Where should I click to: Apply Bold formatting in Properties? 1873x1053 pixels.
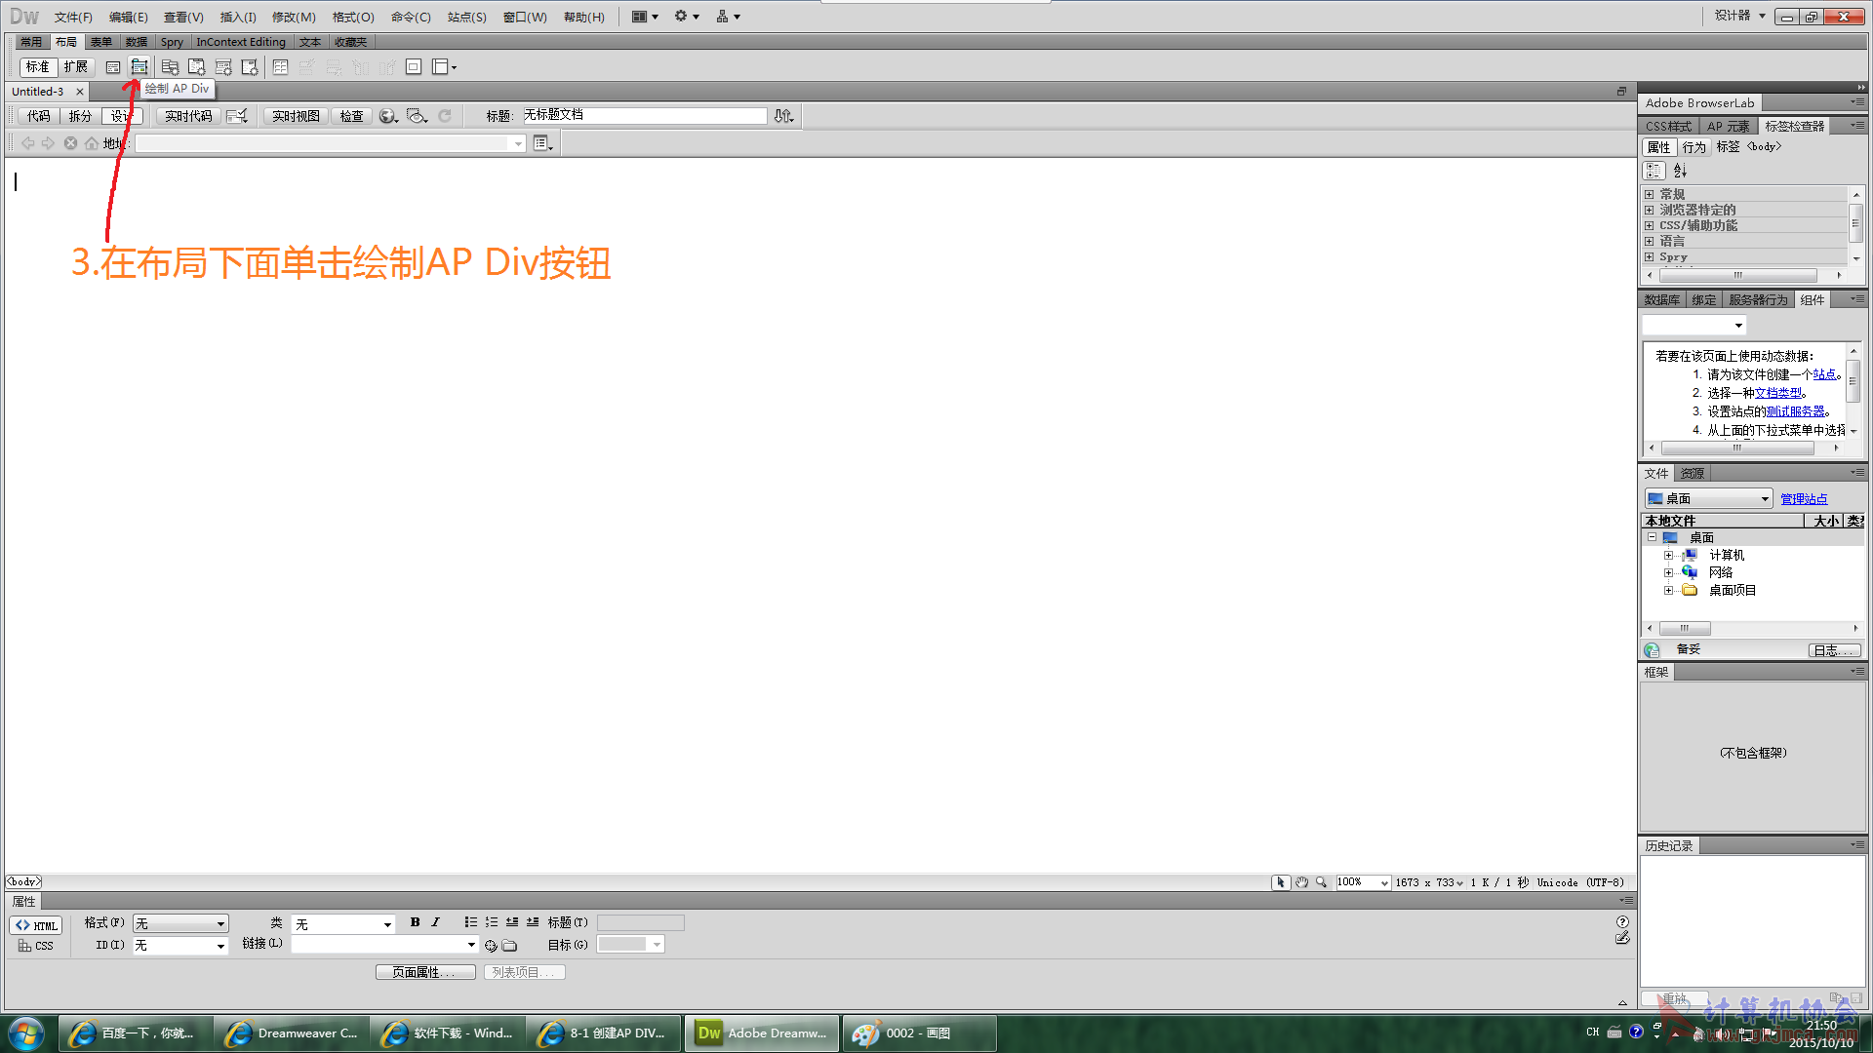pos(415,922)
